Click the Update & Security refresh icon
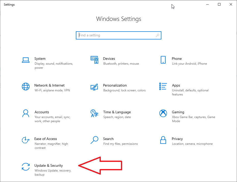 click(26, 167)
